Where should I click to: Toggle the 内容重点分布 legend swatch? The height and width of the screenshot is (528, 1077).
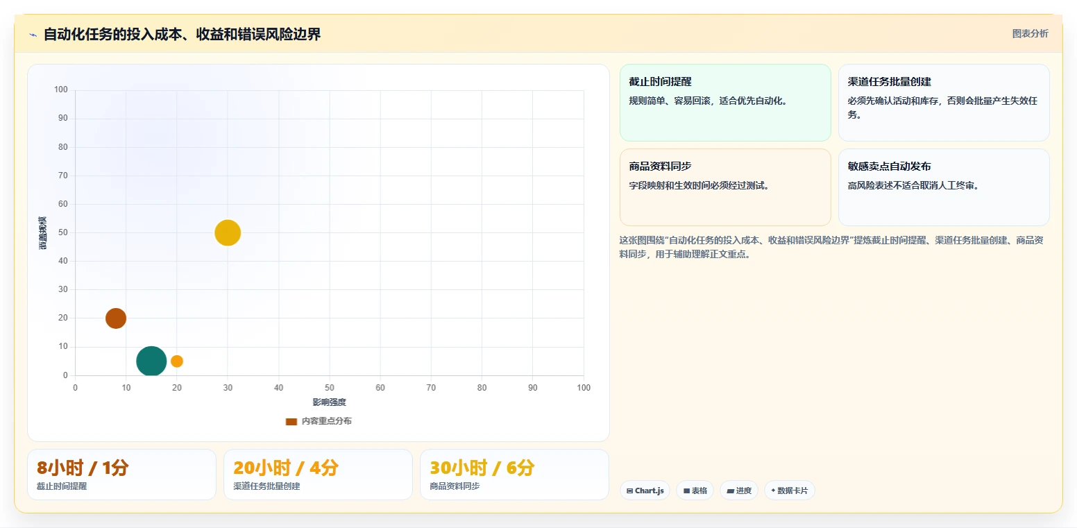click(x=291, y=421)
